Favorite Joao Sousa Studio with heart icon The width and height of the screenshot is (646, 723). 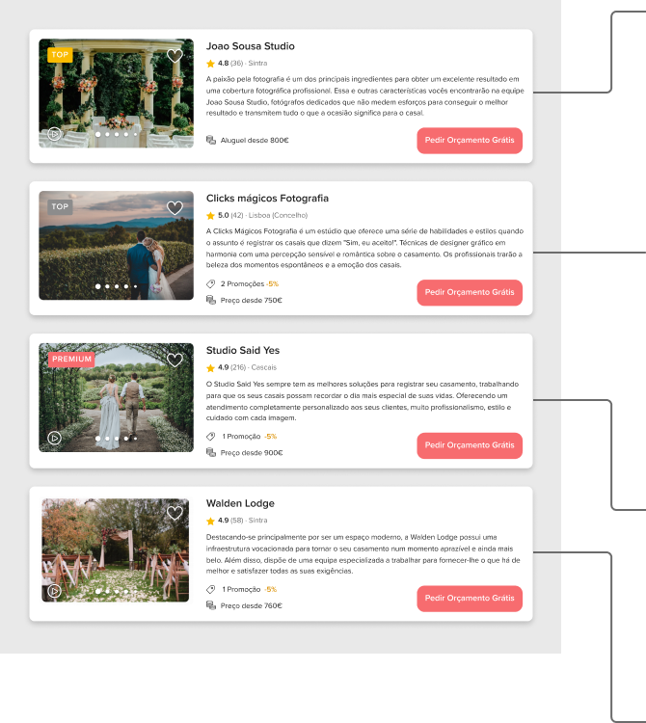click(175, 56)
